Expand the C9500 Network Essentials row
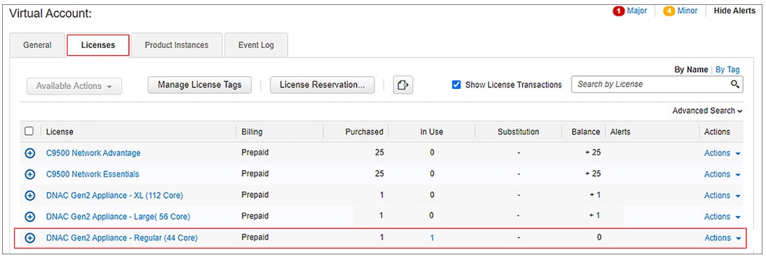The height and width of the screenshot is (260, 766). point(30,174)
